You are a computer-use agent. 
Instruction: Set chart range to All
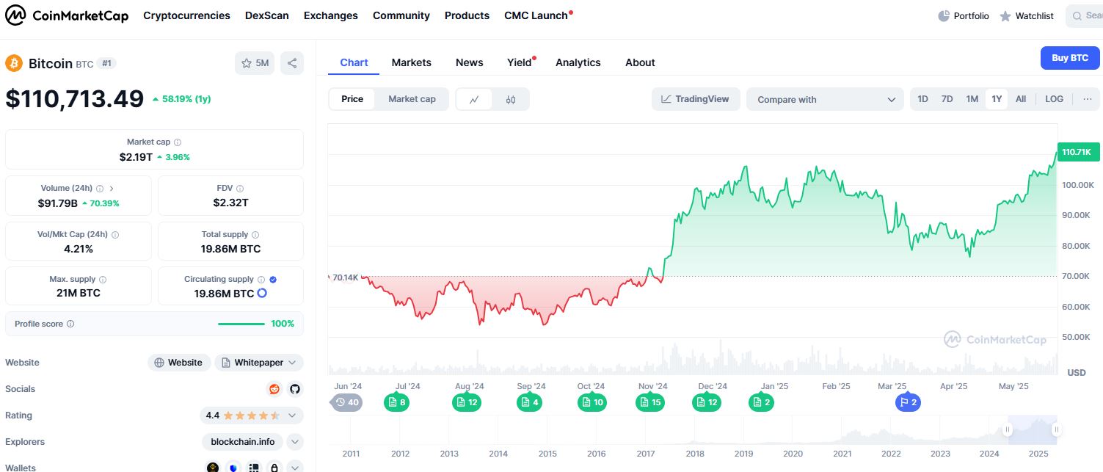[1021, 99]
